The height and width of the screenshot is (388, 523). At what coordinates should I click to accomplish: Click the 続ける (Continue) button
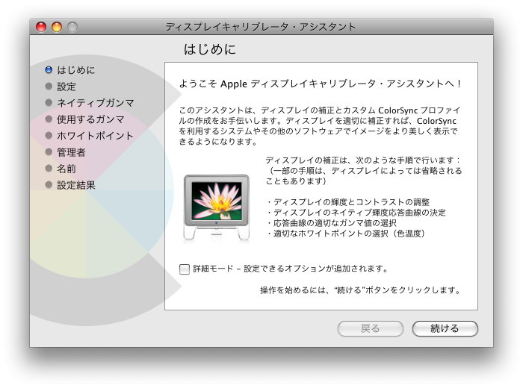tap(445, 328)
